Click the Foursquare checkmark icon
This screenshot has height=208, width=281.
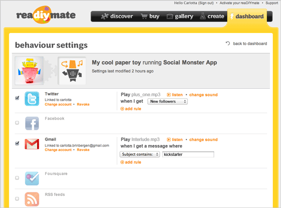coord(32,178)
